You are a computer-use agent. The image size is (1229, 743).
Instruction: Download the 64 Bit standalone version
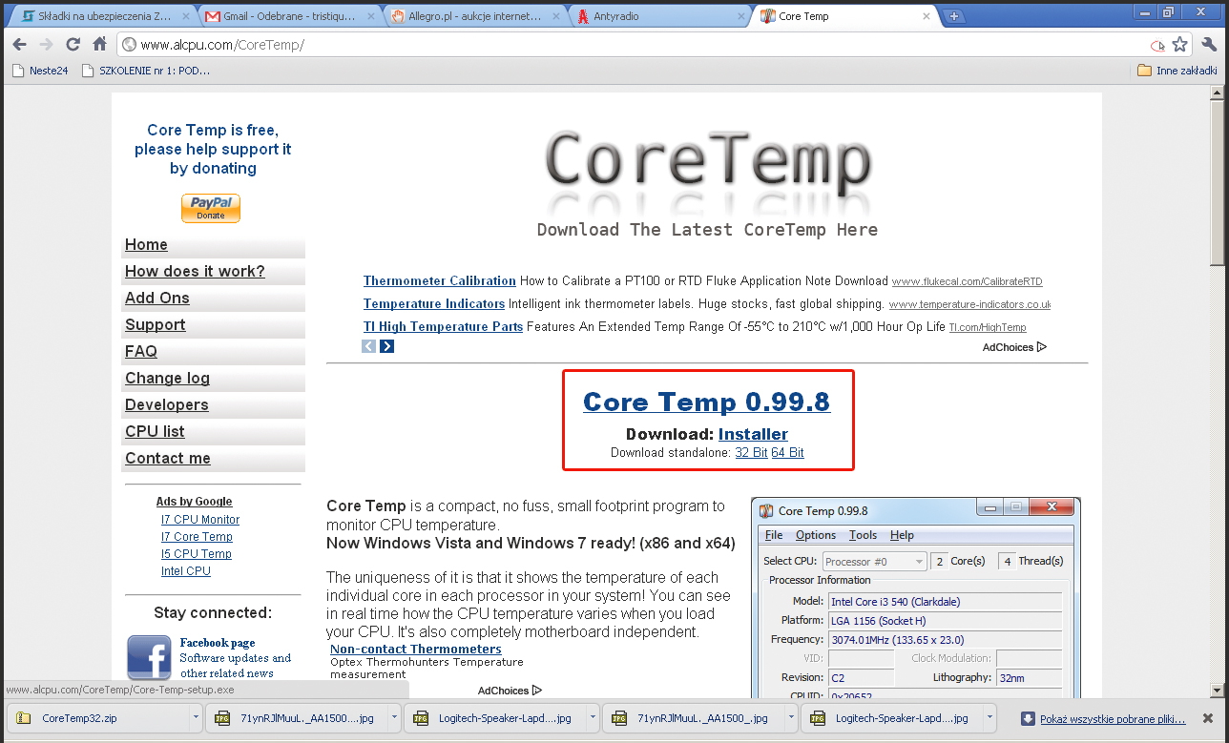coord(787,452)
